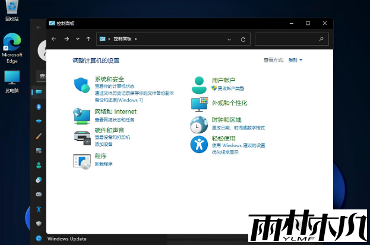Click the 程序 category icon

coord(81,160)
